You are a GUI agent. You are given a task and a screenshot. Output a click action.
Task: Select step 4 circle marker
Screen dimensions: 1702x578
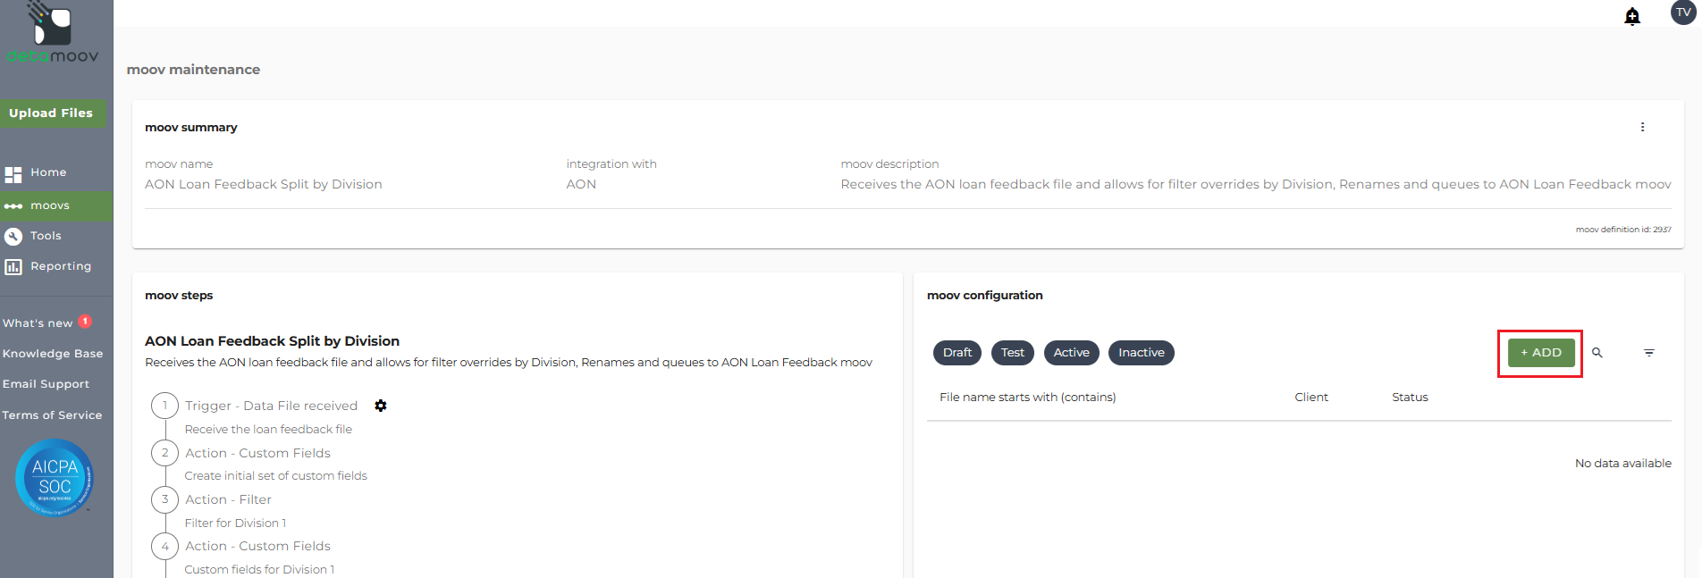[x=165, y=546]
